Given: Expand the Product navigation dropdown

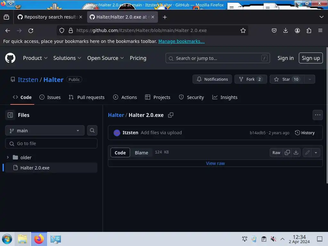Looking at the screenshot, I should coord(35,58).
